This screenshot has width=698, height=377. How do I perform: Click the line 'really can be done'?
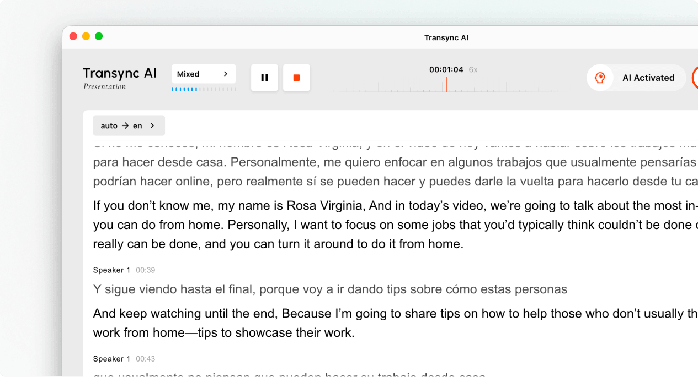(278, 244)
